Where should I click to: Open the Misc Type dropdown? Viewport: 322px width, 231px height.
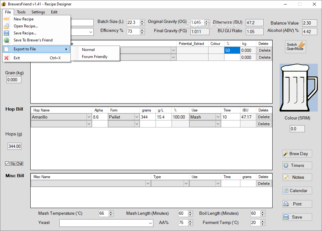(x=186, y=184)
